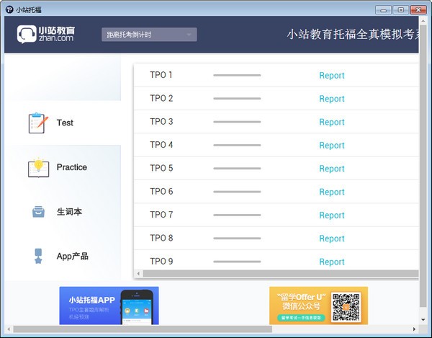This screenshot has width=432, height=338.
Task: Select the TPO 3 row label
Action: pos(161,121)
